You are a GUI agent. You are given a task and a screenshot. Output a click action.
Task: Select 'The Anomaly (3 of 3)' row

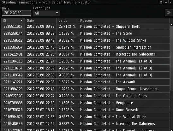[85, 61]
